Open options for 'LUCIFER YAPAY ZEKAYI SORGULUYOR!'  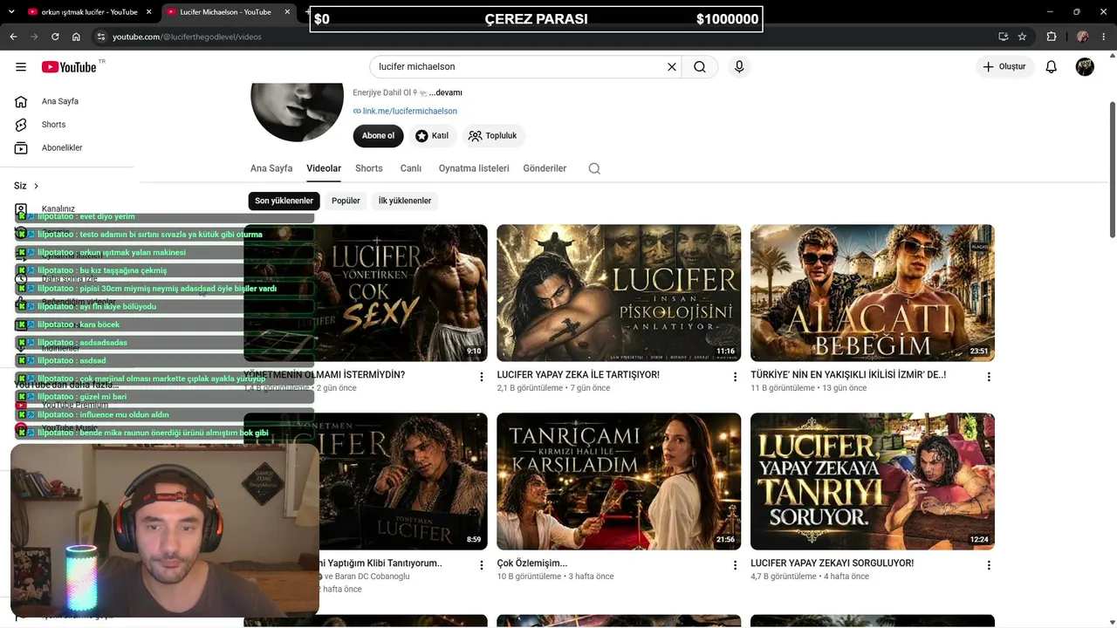(x=989, y=565)
